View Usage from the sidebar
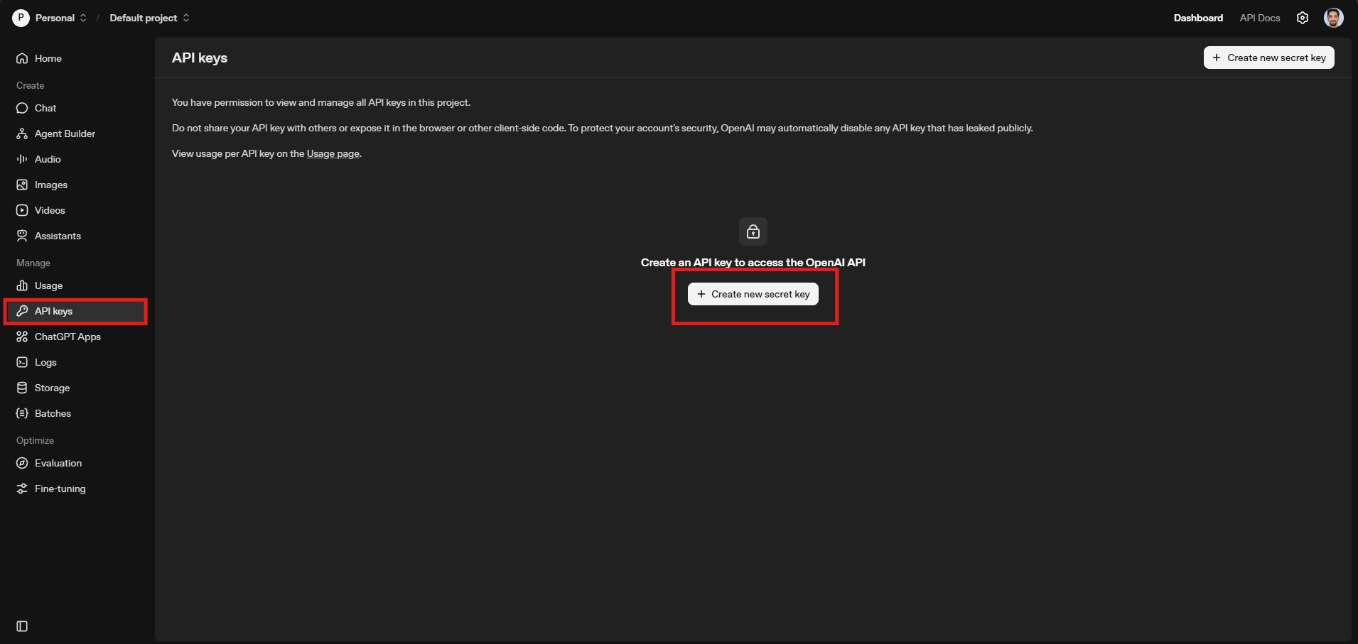Screen dimensions: 1358x644 [x=76, y=285]
